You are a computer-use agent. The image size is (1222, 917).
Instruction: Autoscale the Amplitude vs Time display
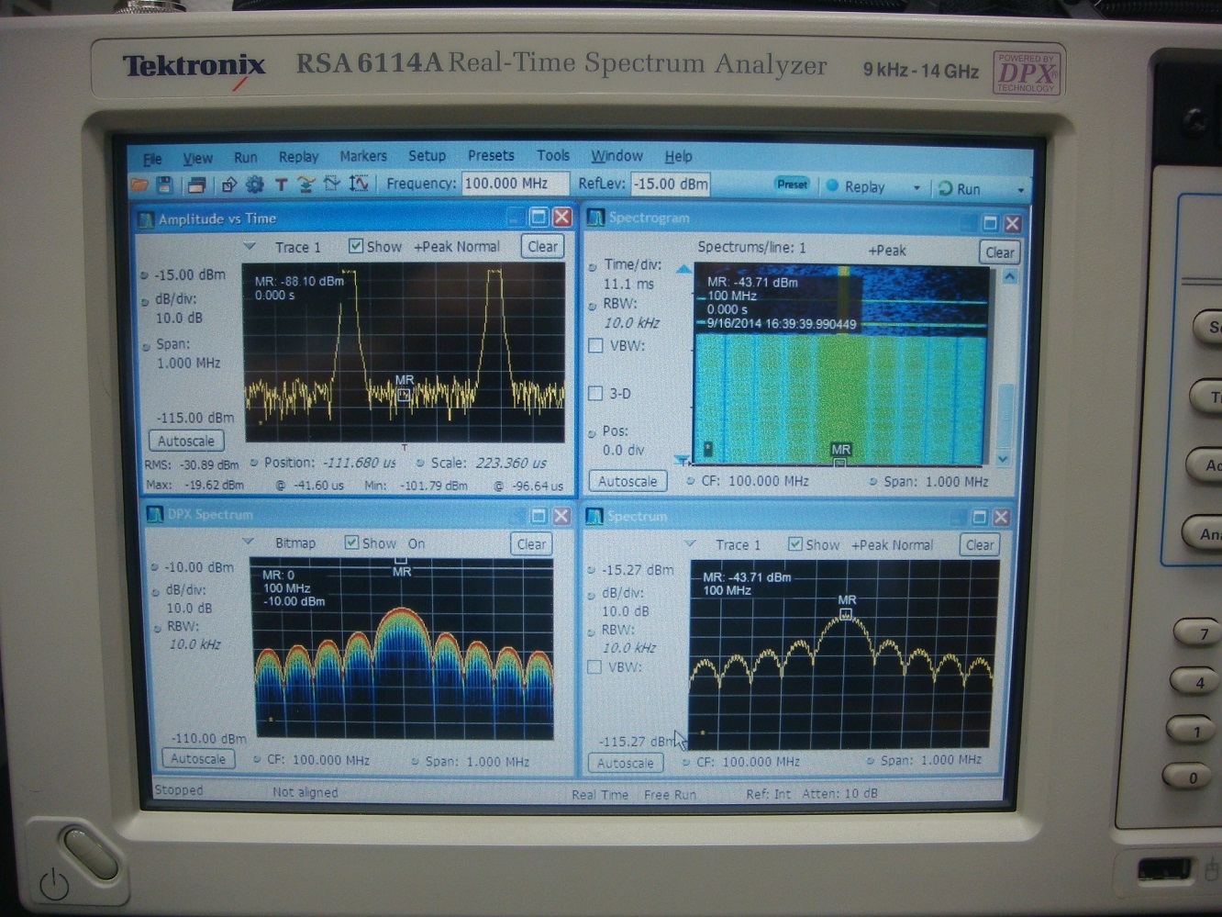coord(186,441)
